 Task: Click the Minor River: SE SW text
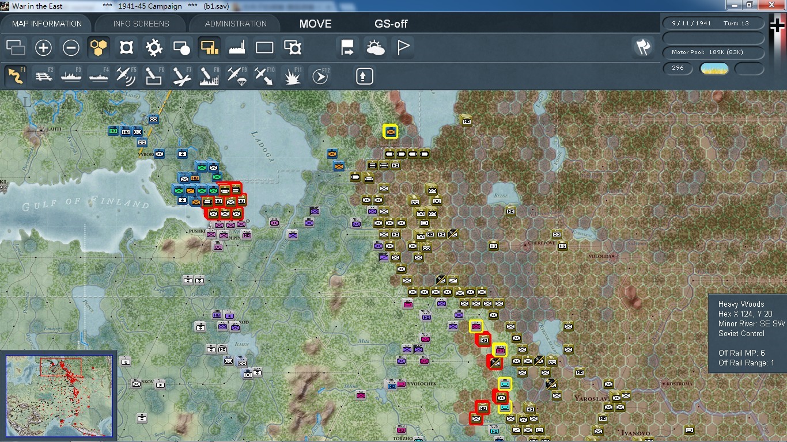[x=751, y=323]
